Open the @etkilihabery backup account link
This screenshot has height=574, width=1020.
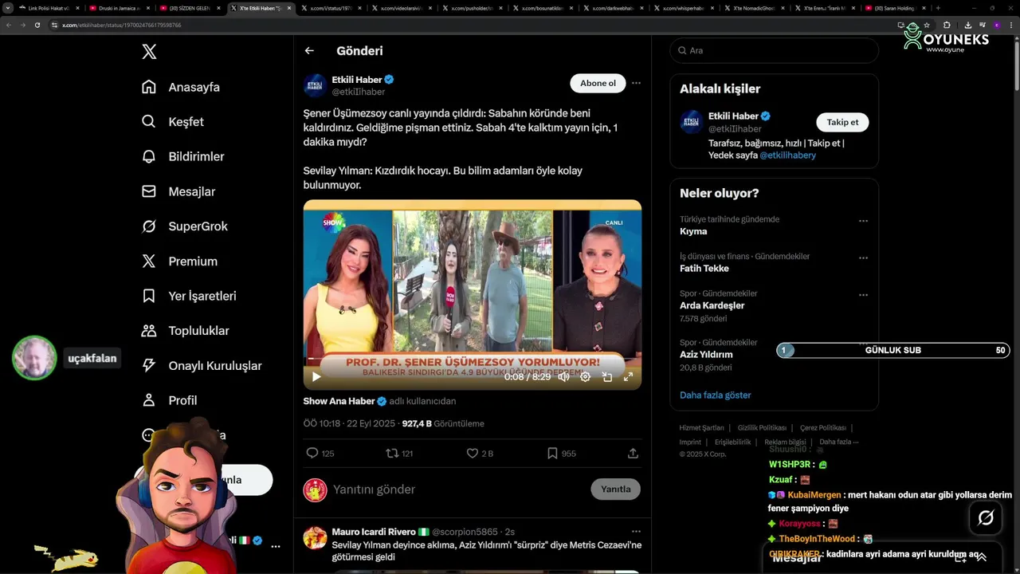[787, 155]
